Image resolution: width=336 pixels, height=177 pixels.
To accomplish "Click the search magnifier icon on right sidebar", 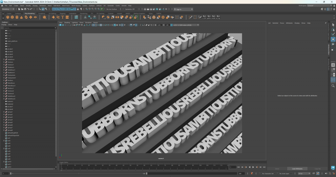I will click(333, 86).
